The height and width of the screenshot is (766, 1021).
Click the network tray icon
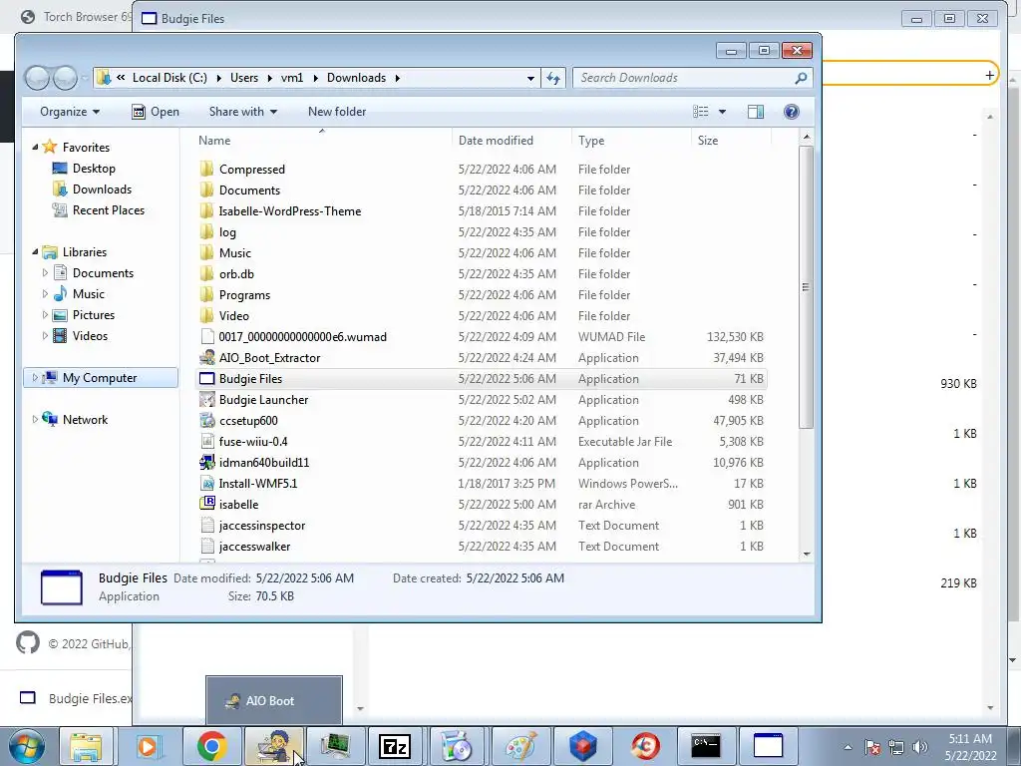point(896,747)
